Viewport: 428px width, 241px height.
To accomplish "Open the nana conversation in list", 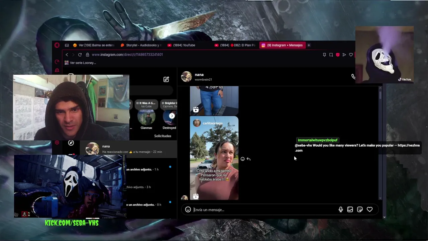I will pyautogui.click(x=128, y=149).
